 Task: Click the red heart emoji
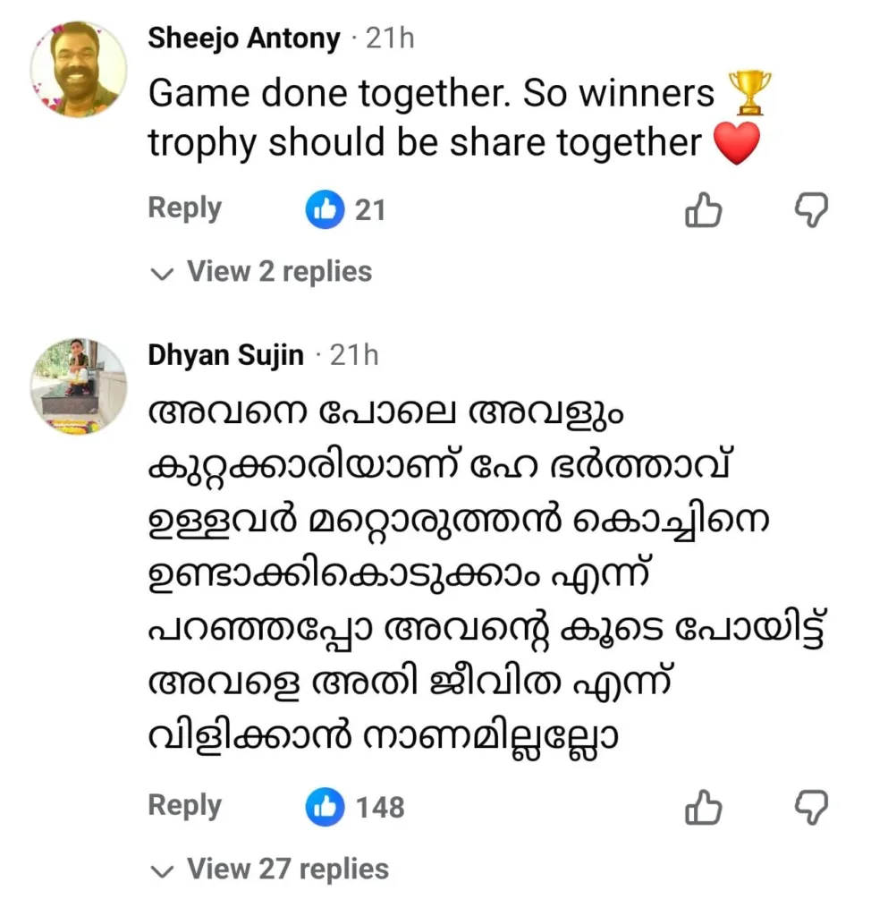coord(738,144)
